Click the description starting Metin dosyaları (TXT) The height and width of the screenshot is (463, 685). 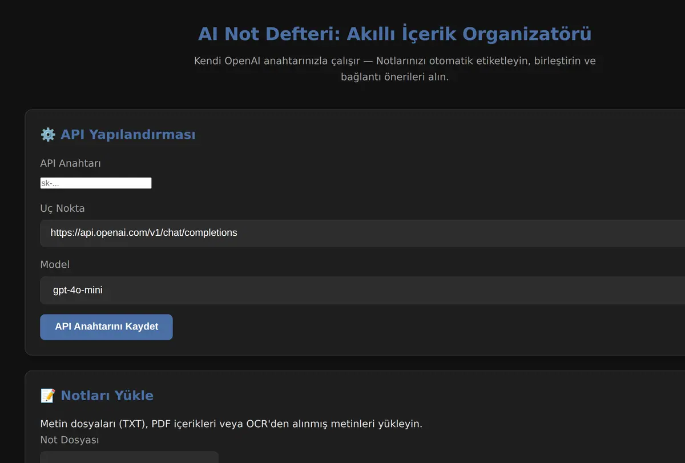231,424
